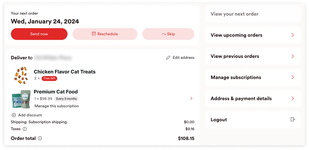Click the plus circle Add discount icon
This screenshot has width=309, height=150.
point(14,115)
